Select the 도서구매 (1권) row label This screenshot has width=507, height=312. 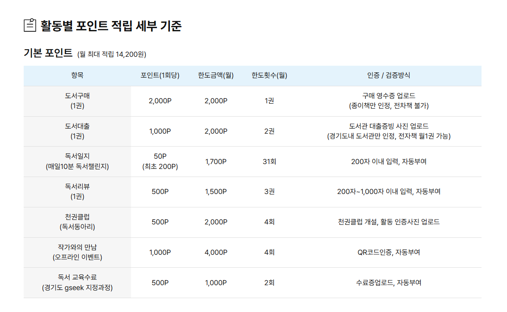click(77, 101)
